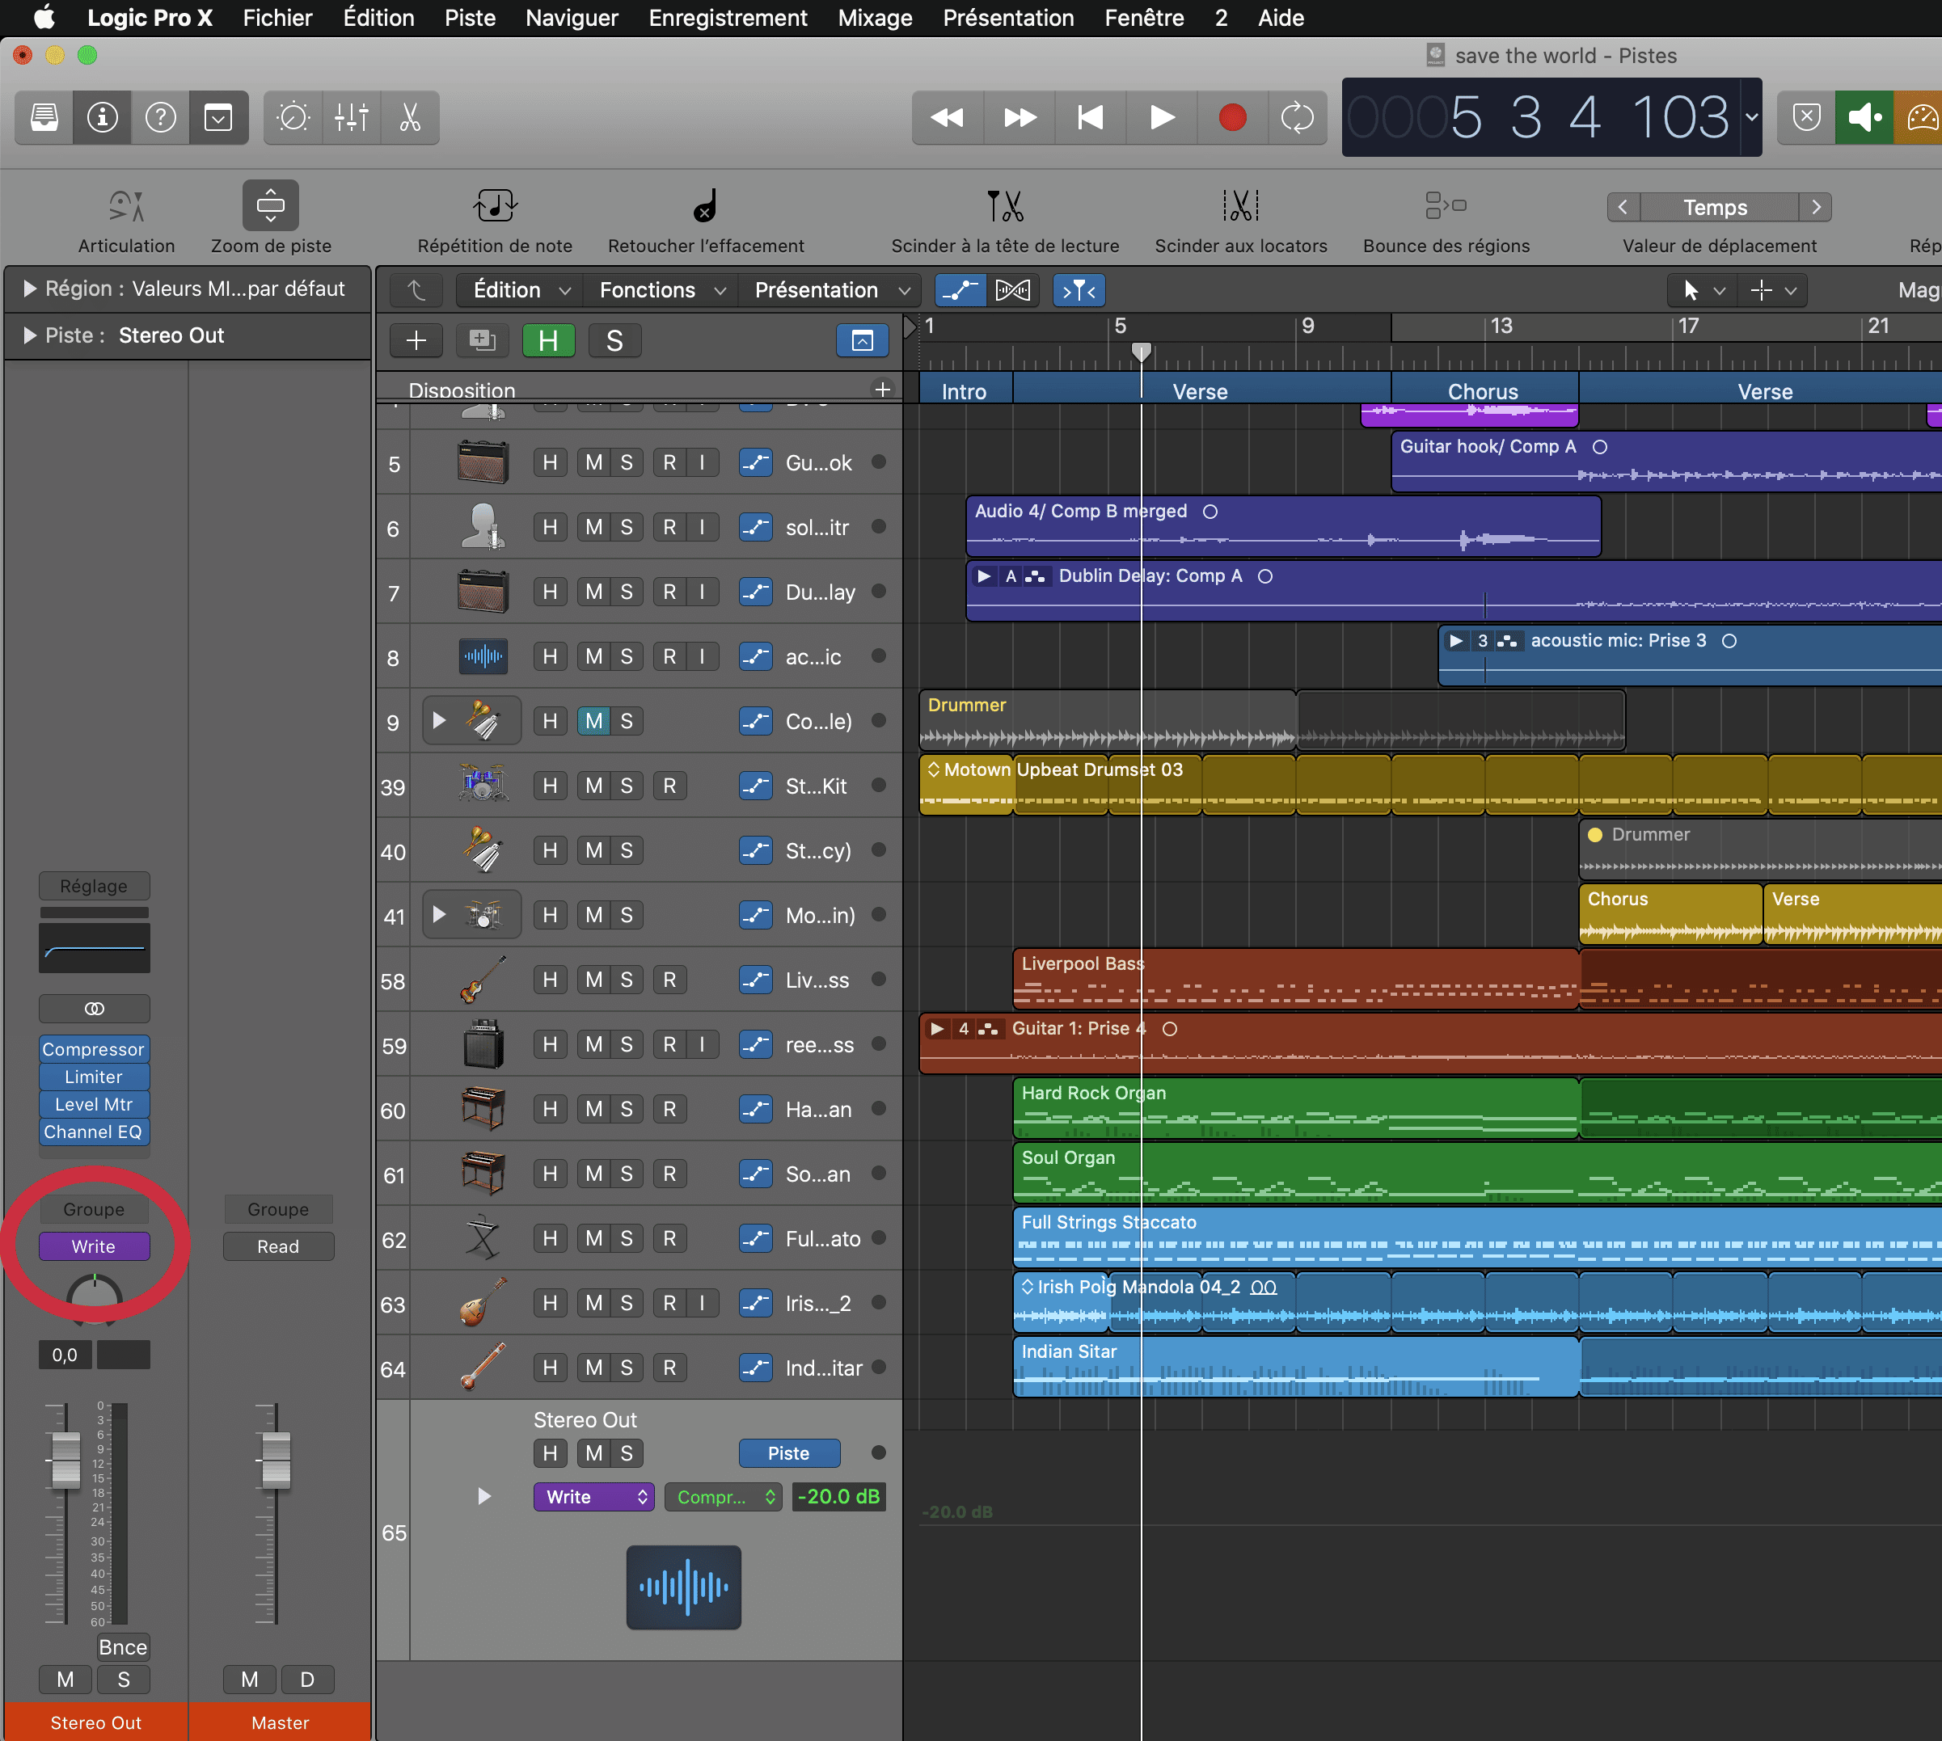Toggle the Inspector info icon

pos(103,118)
